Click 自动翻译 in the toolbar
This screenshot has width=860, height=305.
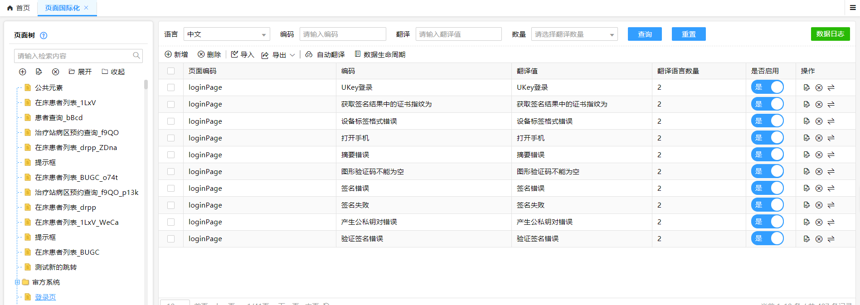pyautogui.click(x=325, y=54)
